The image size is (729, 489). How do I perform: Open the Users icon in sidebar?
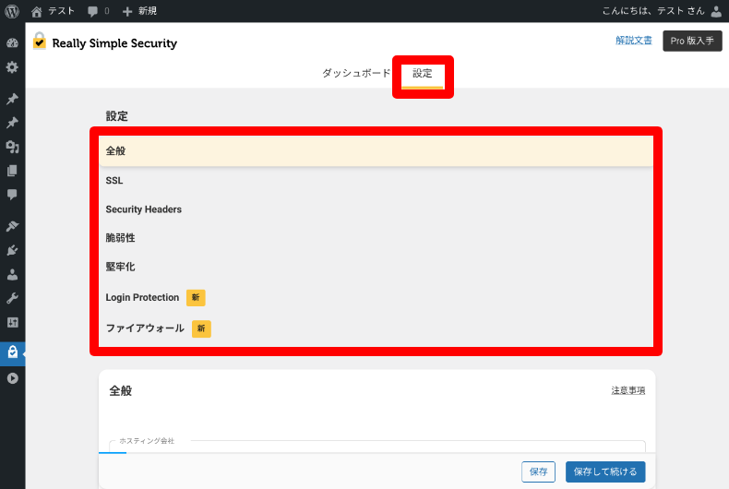[12, 274]
